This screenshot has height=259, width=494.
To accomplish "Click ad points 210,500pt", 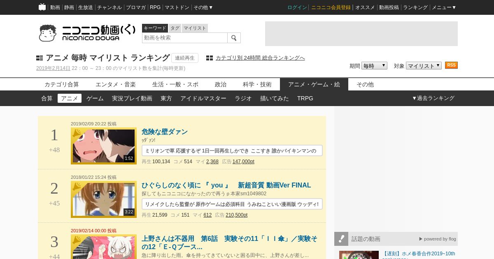I will pyautogui.click(x=237, y=215).
